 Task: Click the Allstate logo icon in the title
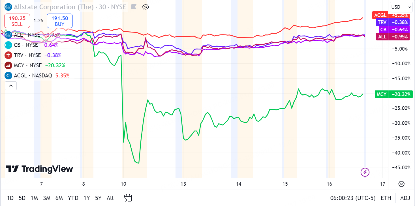coord(8,7)
